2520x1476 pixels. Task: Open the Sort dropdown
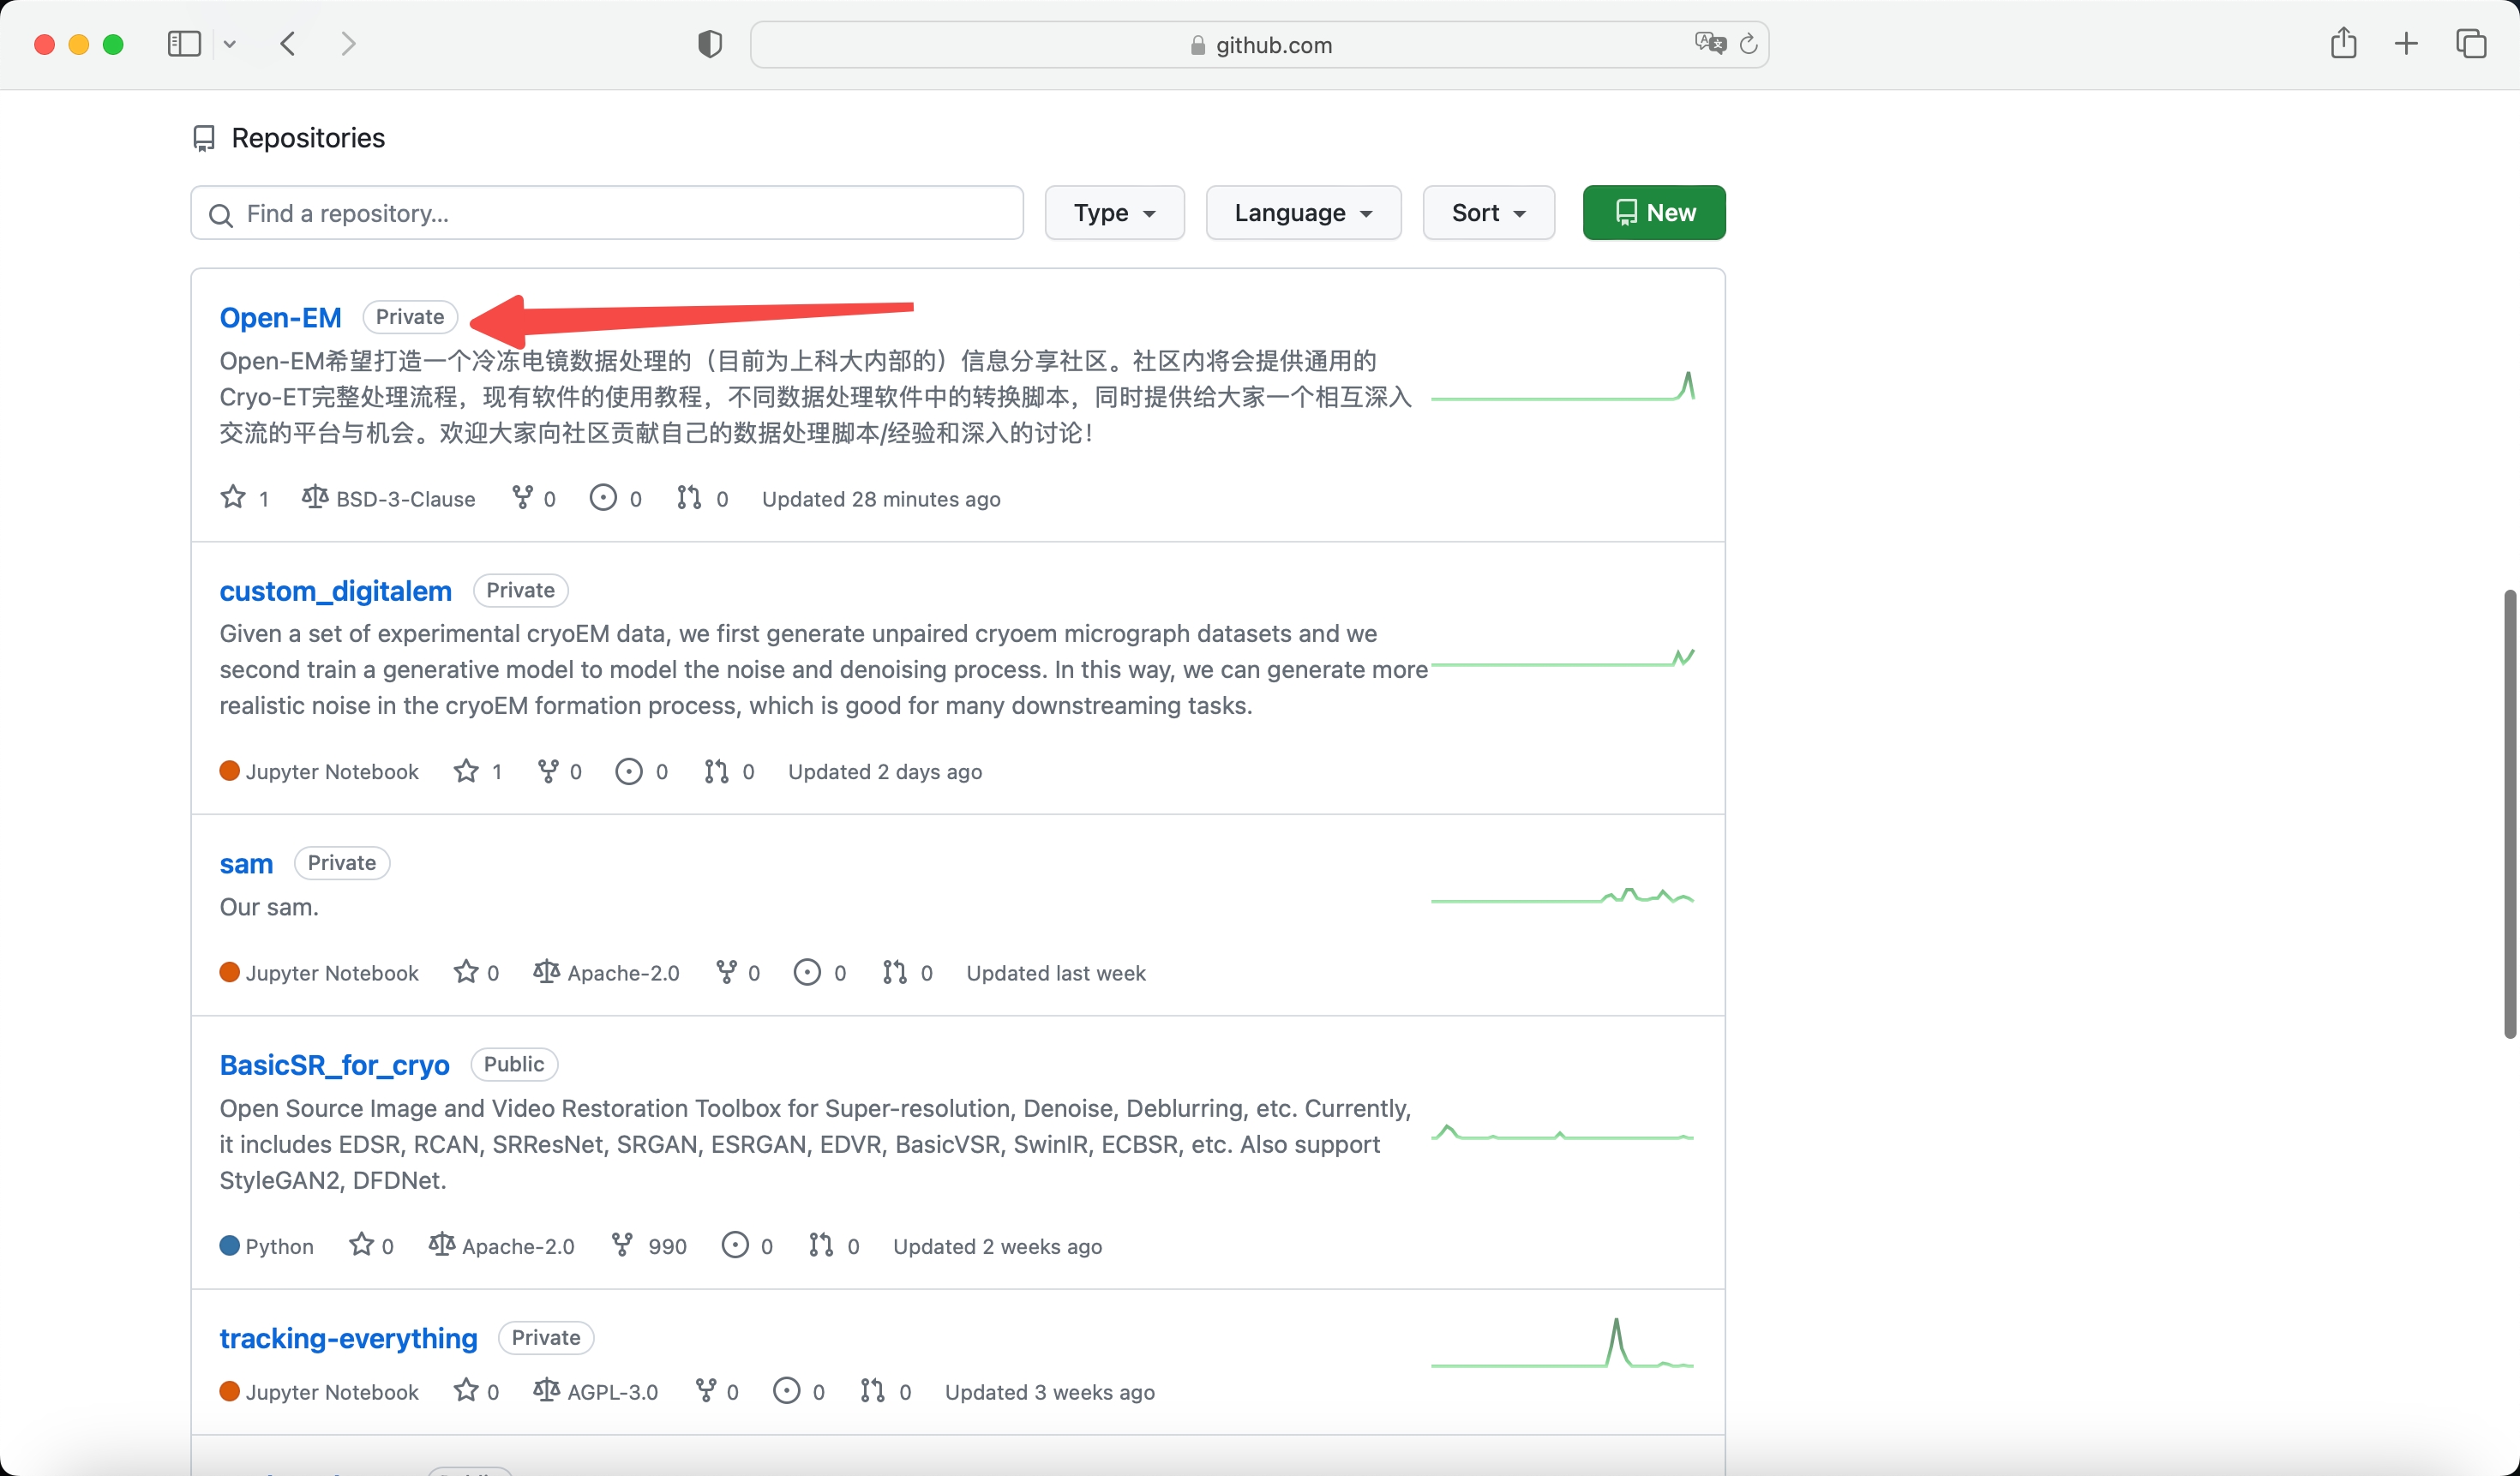1489,213
